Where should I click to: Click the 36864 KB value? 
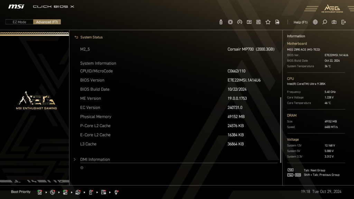tap(236, 144)
